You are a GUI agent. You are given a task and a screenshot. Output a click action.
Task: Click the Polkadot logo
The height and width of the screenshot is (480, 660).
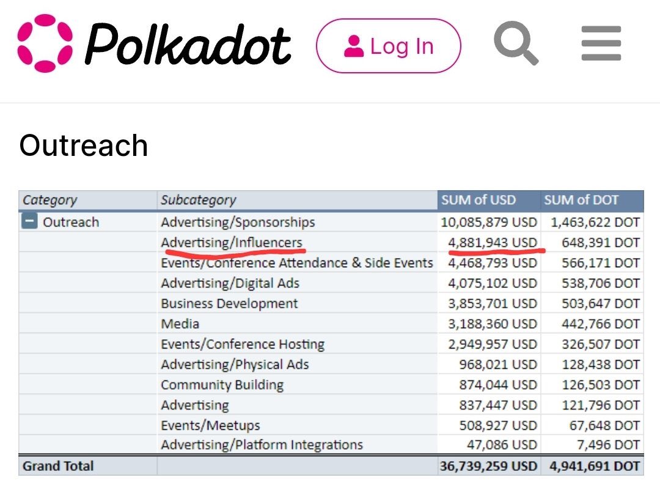coord(154,44)
